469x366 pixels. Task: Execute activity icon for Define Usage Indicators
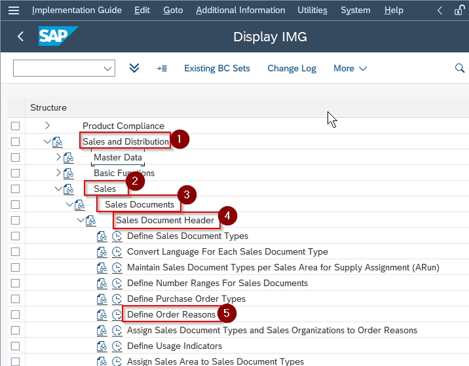pyautogui.click(x=117, y=346)
